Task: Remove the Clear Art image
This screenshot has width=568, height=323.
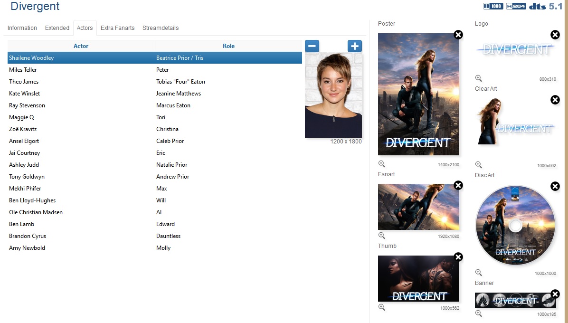Action: point(555,100)
